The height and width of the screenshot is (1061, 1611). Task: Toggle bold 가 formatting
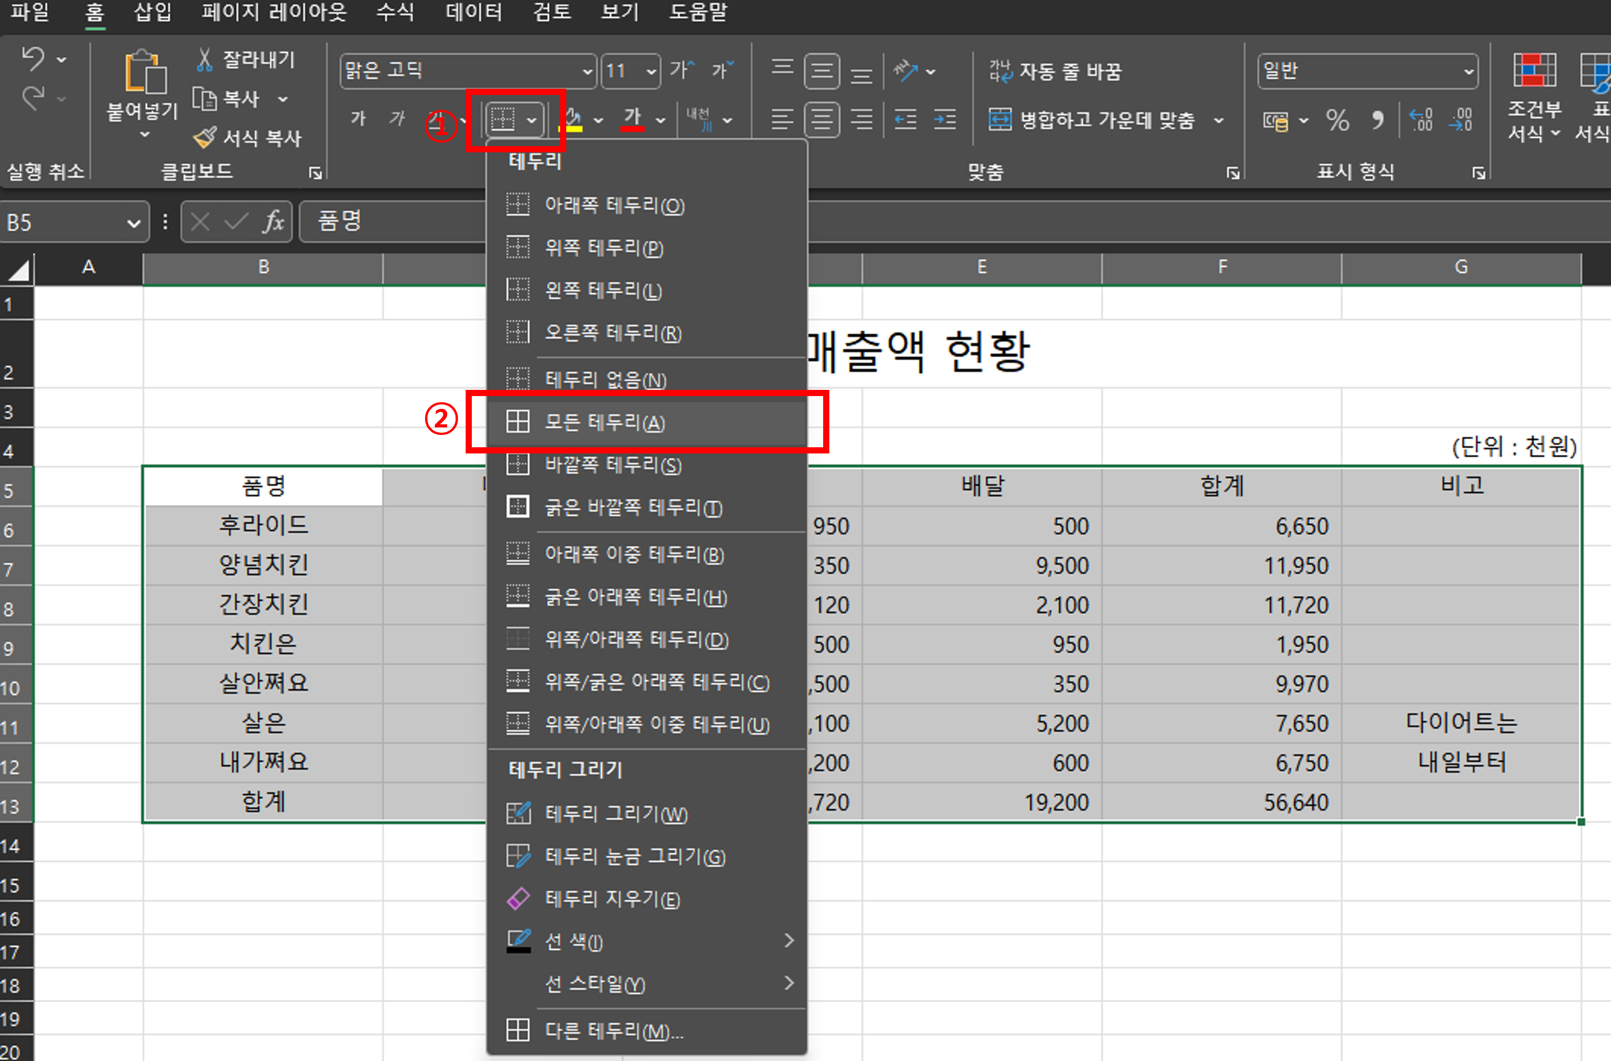358,119
